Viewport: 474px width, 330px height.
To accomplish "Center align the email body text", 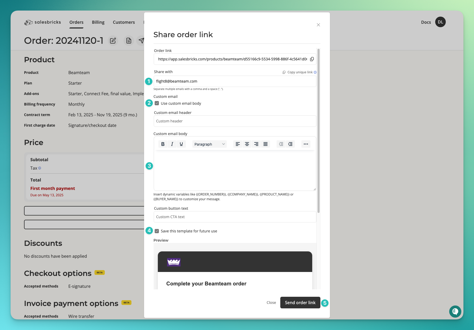I will pyautogui.click(x=247, y=144).
